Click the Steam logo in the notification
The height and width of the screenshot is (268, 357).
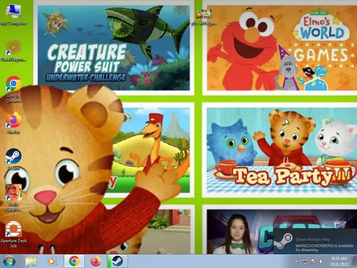click(x=283, y=241)
